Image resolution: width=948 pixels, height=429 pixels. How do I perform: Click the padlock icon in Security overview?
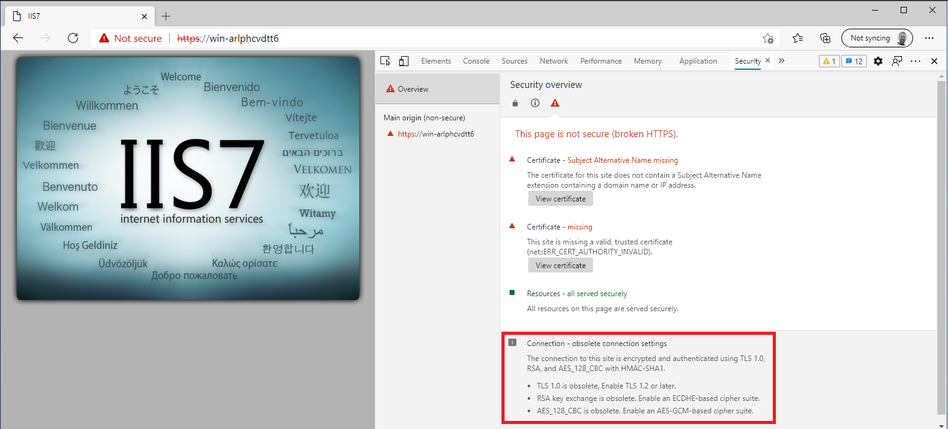[515, 104]
